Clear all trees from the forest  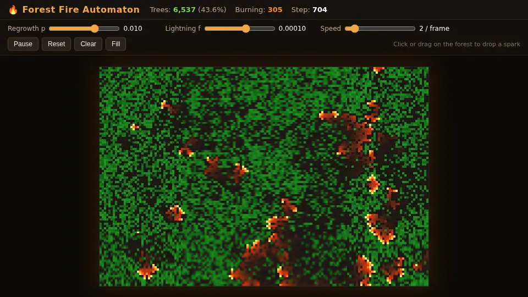click(x=88, y=44)
